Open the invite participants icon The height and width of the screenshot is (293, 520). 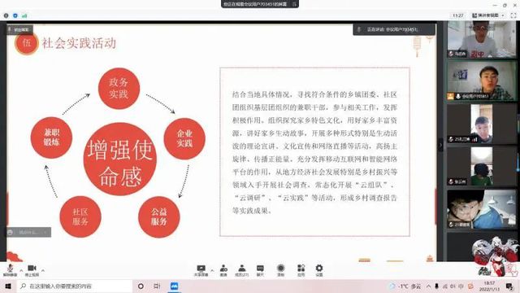223,270
